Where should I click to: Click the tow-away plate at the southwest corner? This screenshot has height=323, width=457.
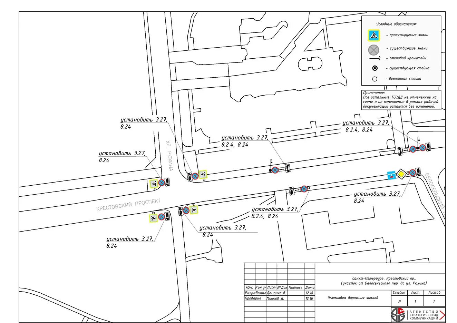pyautogui.click(x=167, y=216)
